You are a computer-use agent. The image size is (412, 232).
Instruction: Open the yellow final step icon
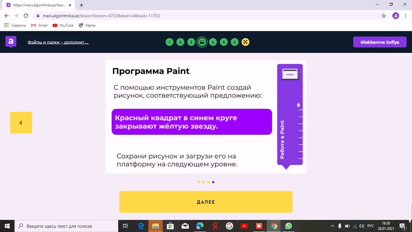point(246,42)
